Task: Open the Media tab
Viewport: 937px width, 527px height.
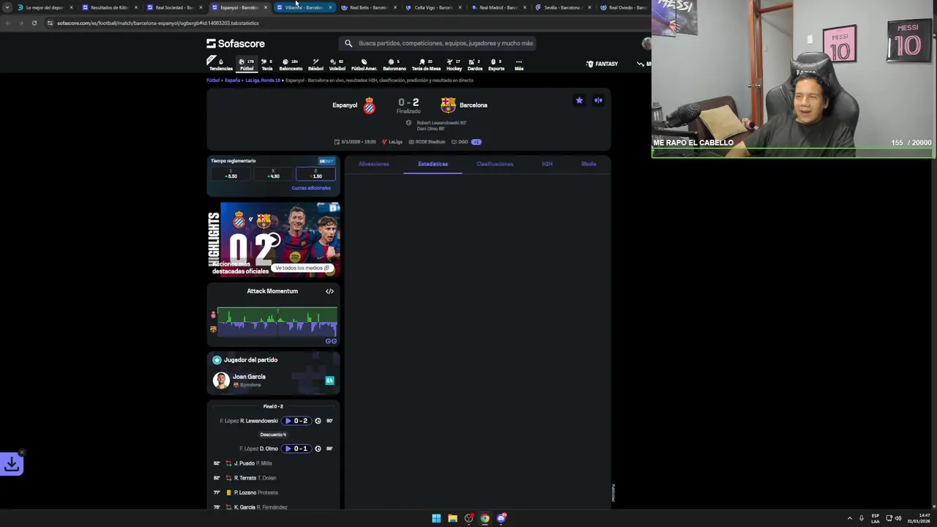Action: tap(589, 164)
